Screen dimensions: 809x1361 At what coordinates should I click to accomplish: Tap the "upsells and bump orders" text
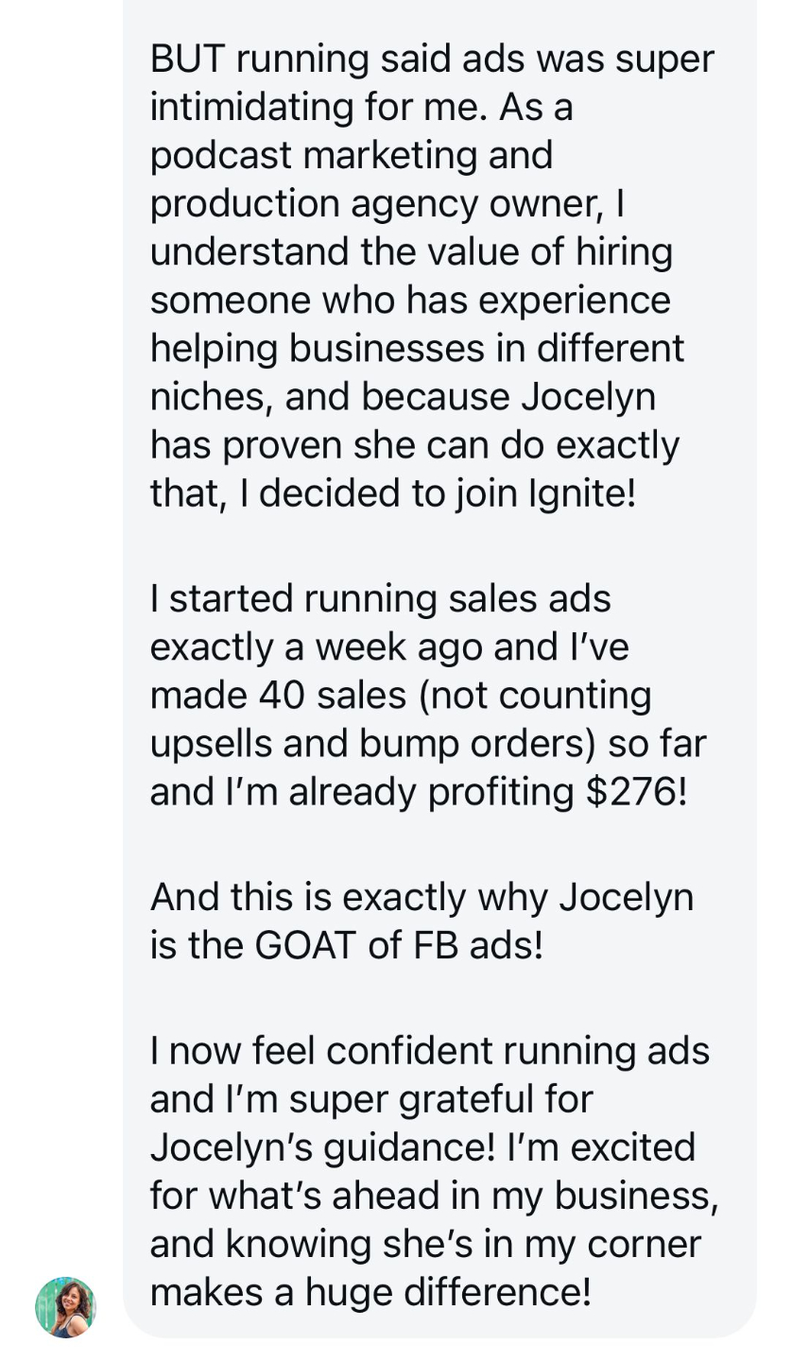click(x=373, y=744)
